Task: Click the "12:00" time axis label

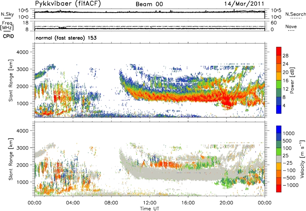Action: [x=150, y=203]
